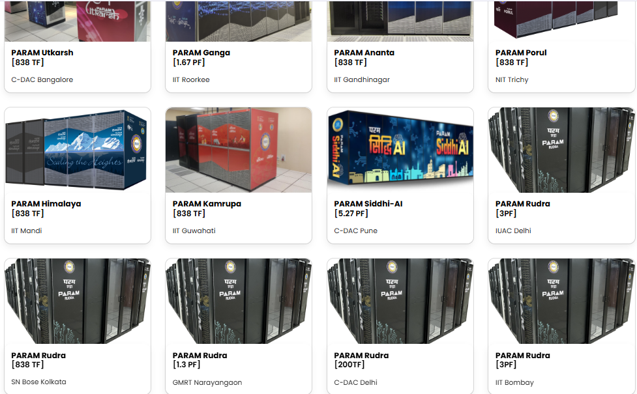Select the PARAM Kamrupa title text
637x394 pixels.
point(207,204)
